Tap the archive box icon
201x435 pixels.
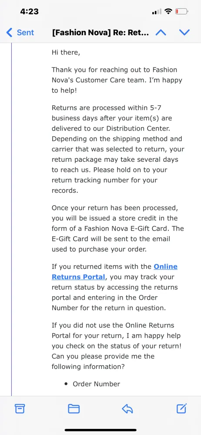[x=20, y=408]
